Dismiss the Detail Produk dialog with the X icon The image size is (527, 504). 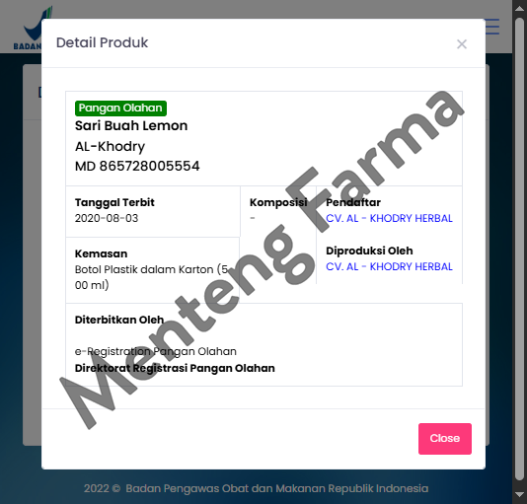click(462, 44)
